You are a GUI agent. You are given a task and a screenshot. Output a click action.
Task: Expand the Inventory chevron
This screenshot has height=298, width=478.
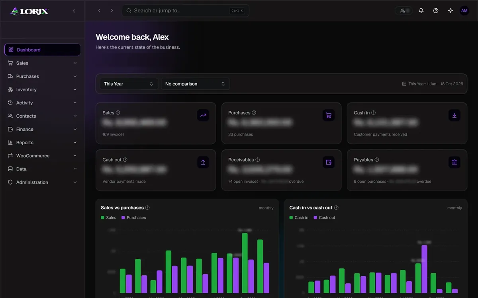[75, 89]
